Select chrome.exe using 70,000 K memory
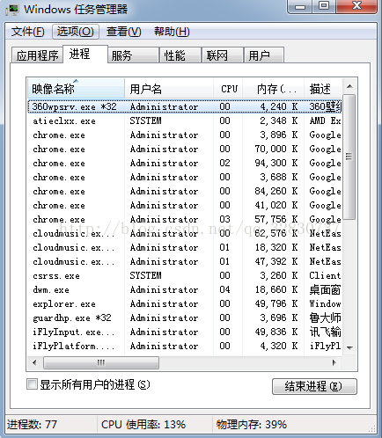 (185, 149)
